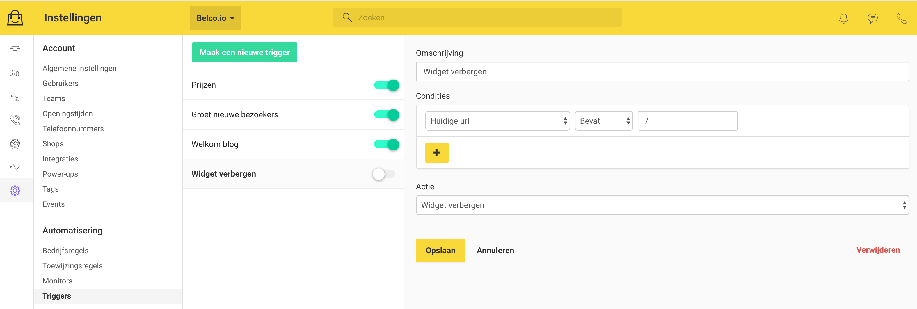
Task: Click the search magnifier icon
Action: point(347,17)
